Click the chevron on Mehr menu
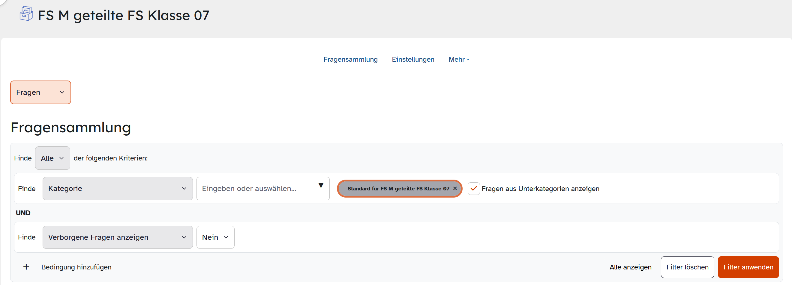Viewport: 792px width, 285px height. click(468, 60)
